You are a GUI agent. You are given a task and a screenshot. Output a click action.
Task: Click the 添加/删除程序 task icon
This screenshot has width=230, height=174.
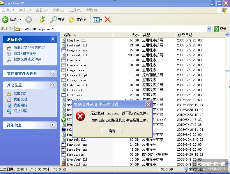[9, 54]
